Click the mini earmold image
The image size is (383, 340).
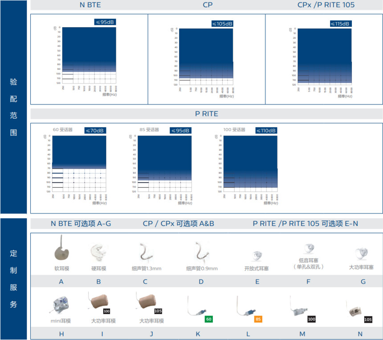pos(60,304)
